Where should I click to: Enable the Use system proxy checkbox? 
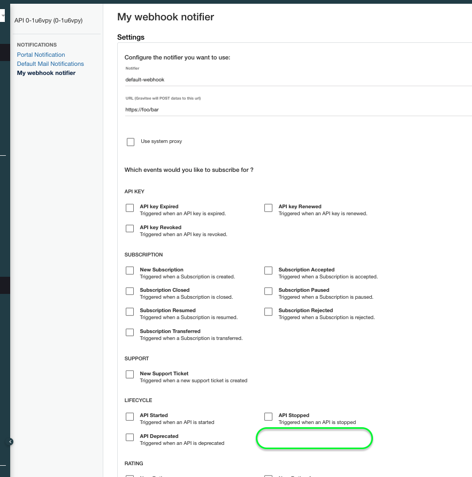coord(131,142)
